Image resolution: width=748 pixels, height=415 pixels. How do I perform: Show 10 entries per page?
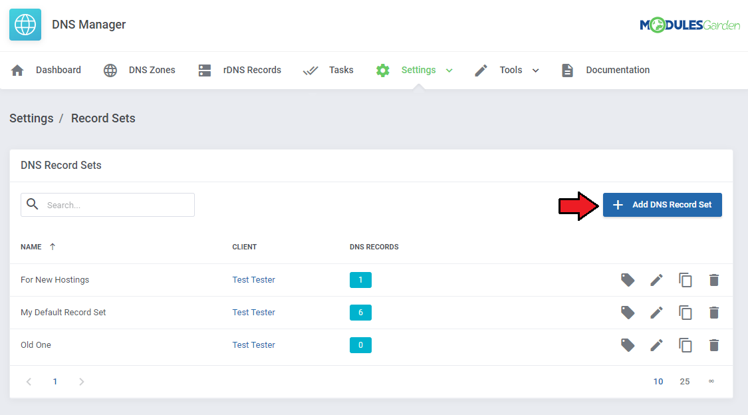click(x=658, y=382)
